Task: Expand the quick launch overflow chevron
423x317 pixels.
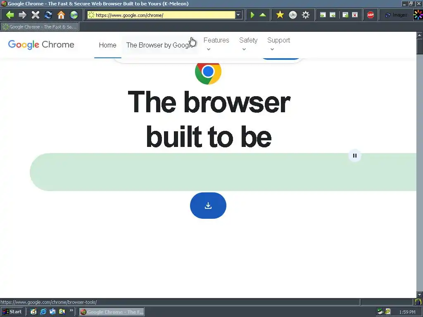Action: tap(71, 310)
